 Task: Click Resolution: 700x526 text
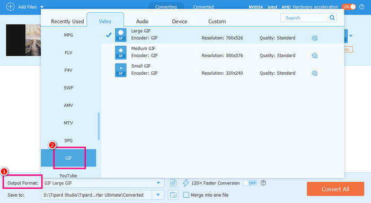(222, 38)
